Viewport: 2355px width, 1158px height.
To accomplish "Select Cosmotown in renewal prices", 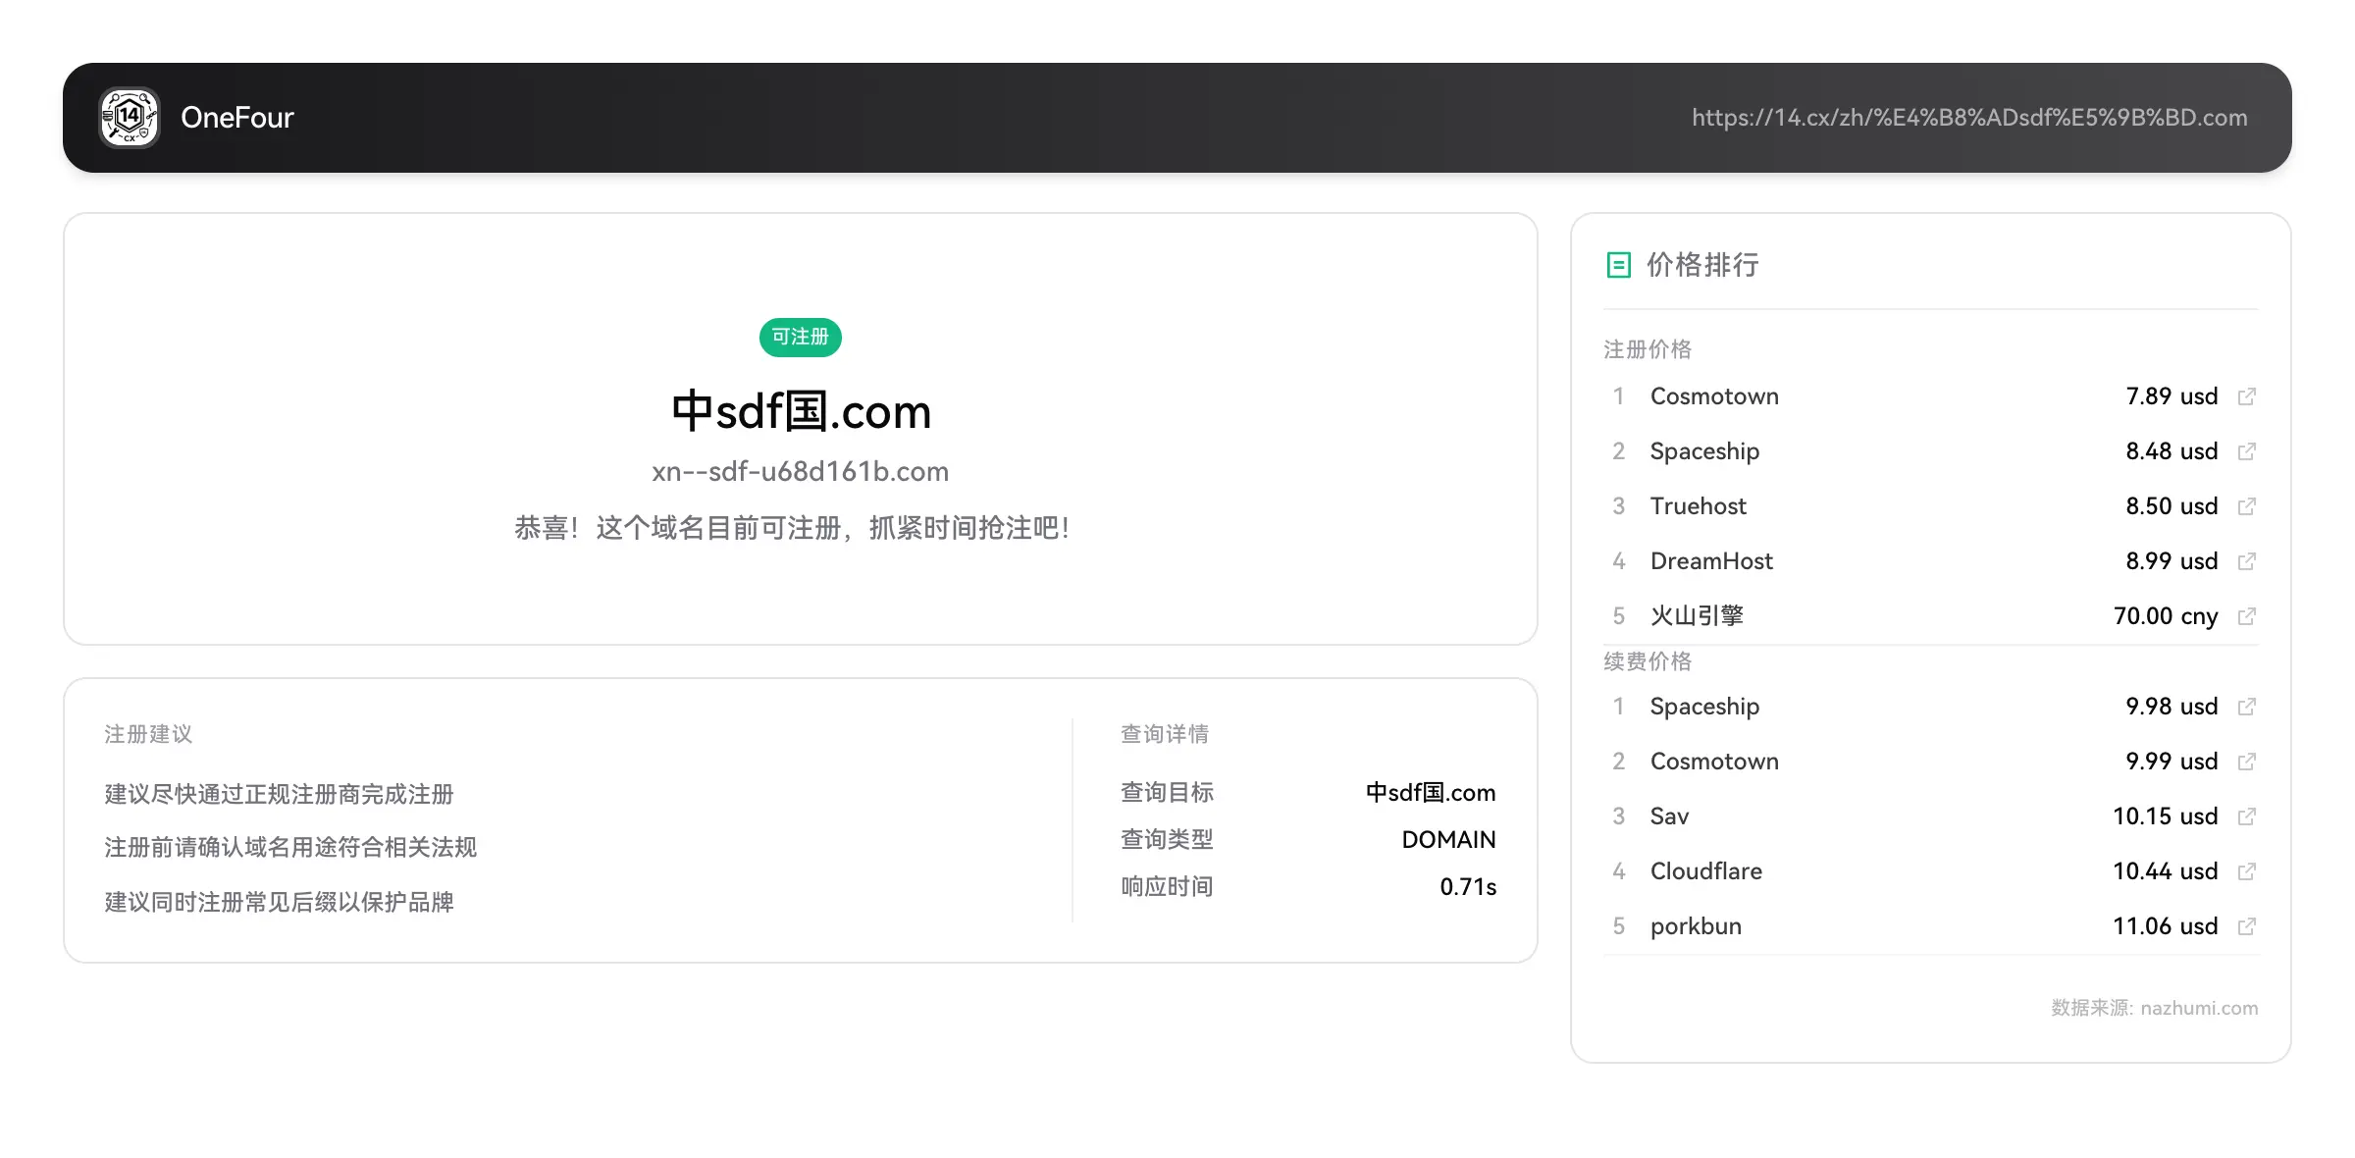I will click(1714, 762).
